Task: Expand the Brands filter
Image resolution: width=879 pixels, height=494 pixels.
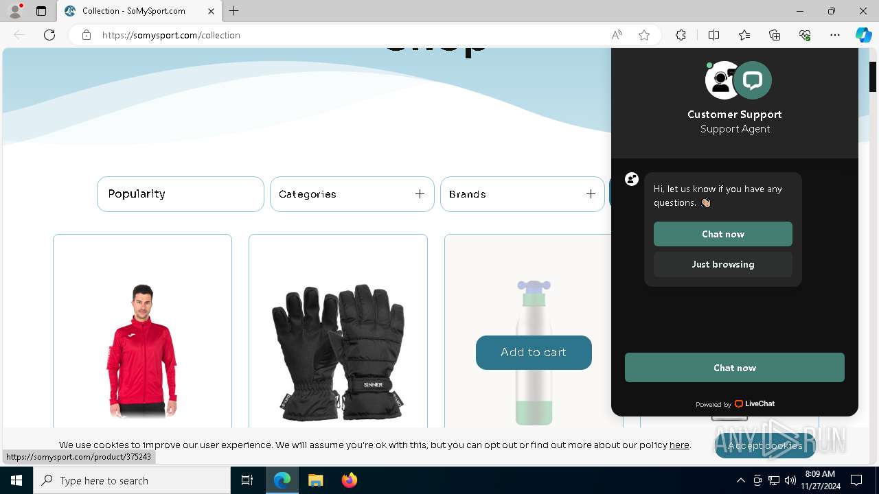Action: coord(523,194)
